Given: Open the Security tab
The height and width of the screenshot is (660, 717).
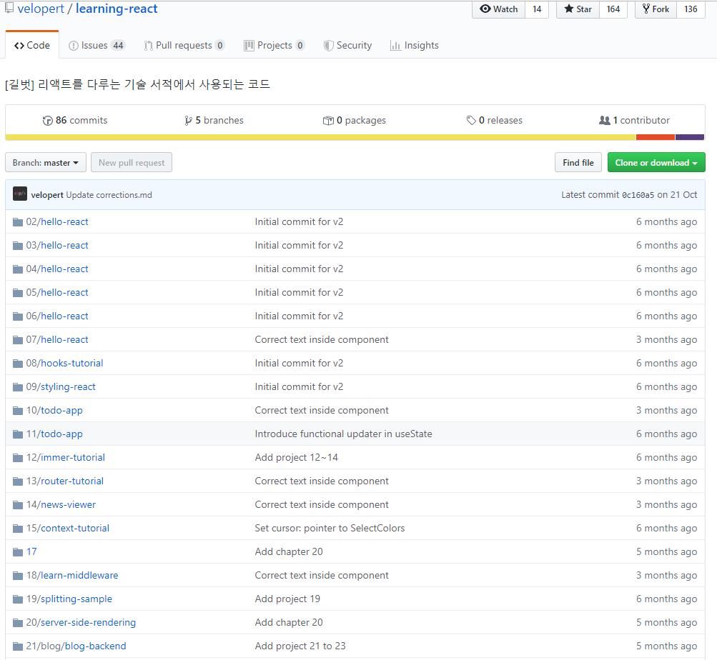Looking at the screenshot, I should coord(348,45).
